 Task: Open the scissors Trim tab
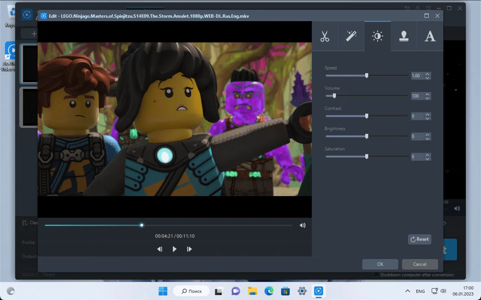click(x=325, y=36)
